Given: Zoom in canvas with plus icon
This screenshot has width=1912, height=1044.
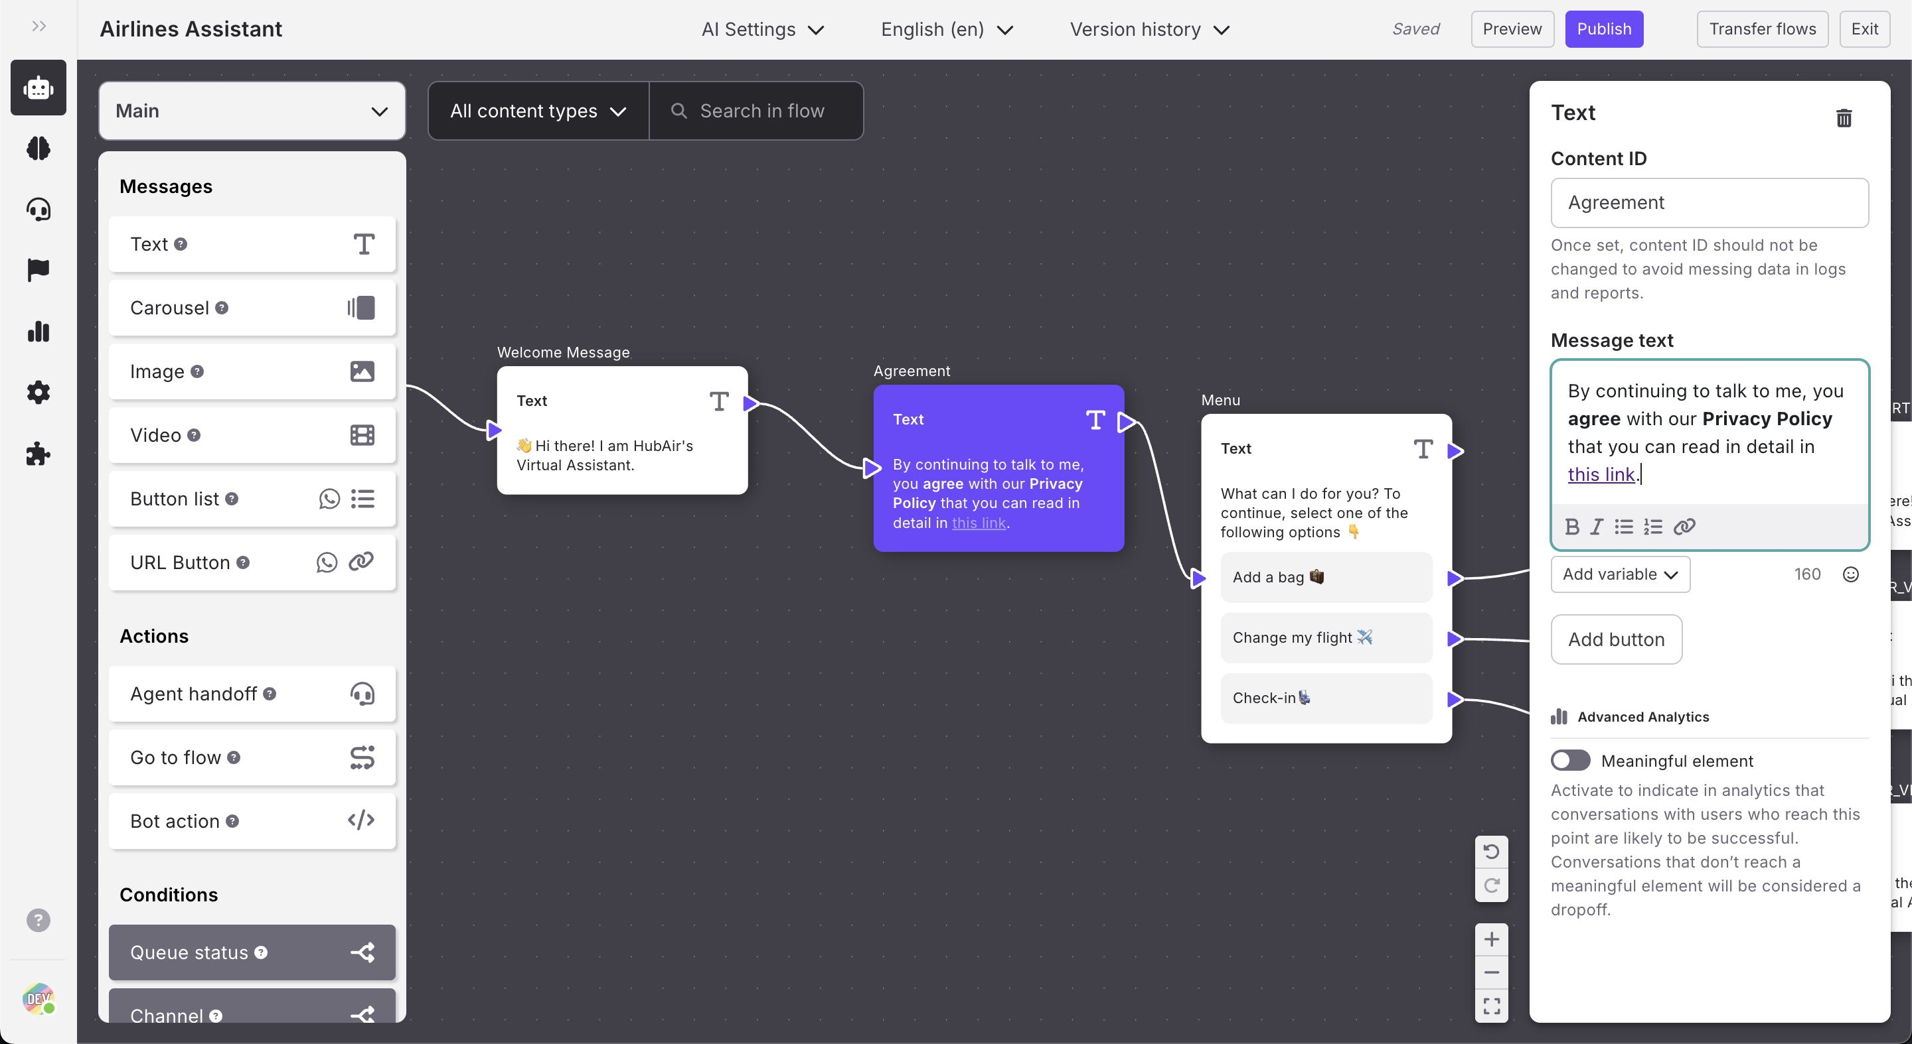Looking at the screenshot, I should 1491,939.
